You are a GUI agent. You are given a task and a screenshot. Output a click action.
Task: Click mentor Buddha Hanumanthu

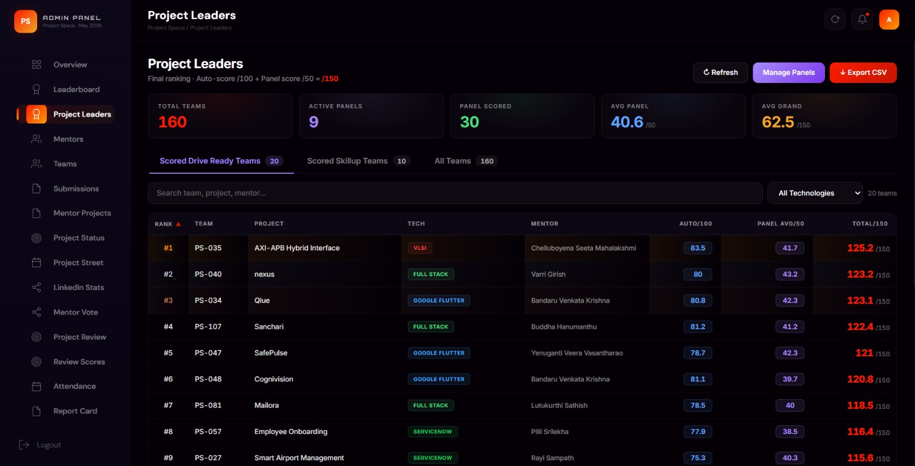[564, 327]
